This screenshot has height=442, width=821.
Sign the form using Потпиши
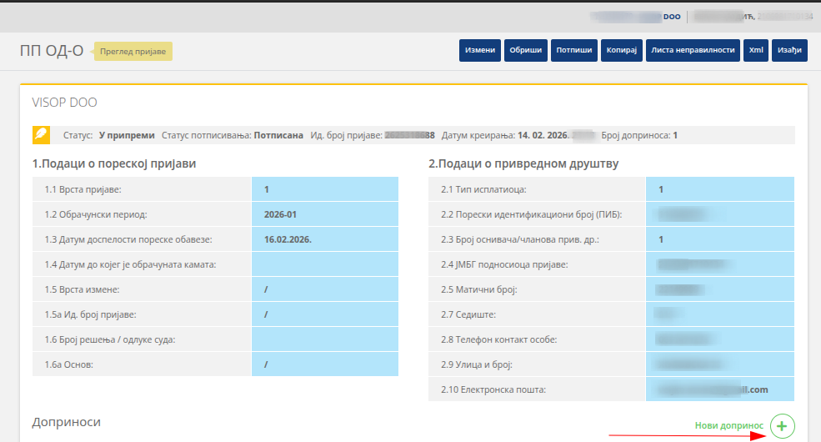point(573,50)
